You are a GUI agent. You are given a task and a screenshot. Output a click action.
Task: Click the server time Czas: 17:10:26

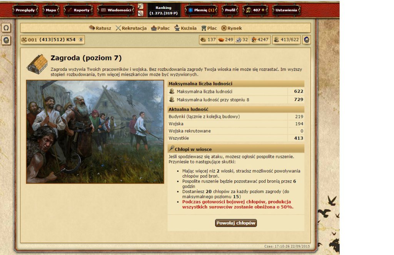point(287,246)
